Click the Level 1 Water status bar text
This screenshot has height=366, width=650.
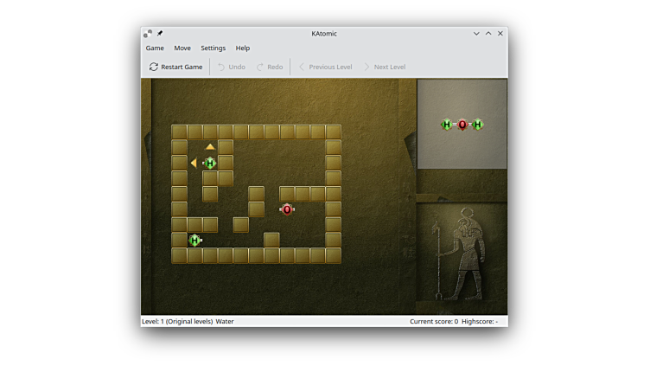(x=188, y=321)
